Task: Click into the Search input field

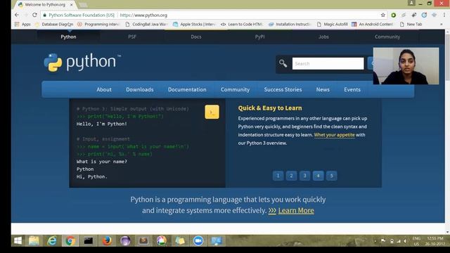Action: (328, 63)
